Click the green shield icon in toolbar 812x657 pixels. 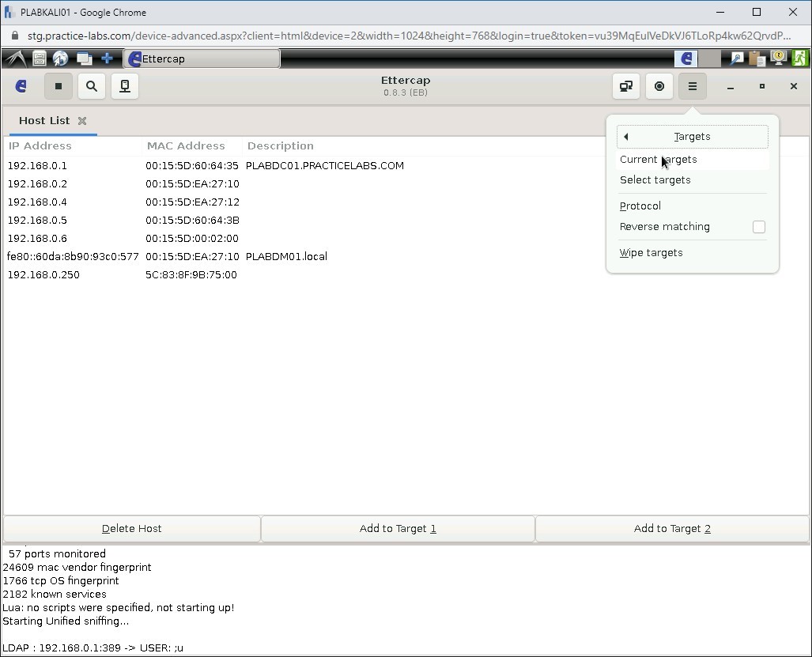[x=799, y=58]
